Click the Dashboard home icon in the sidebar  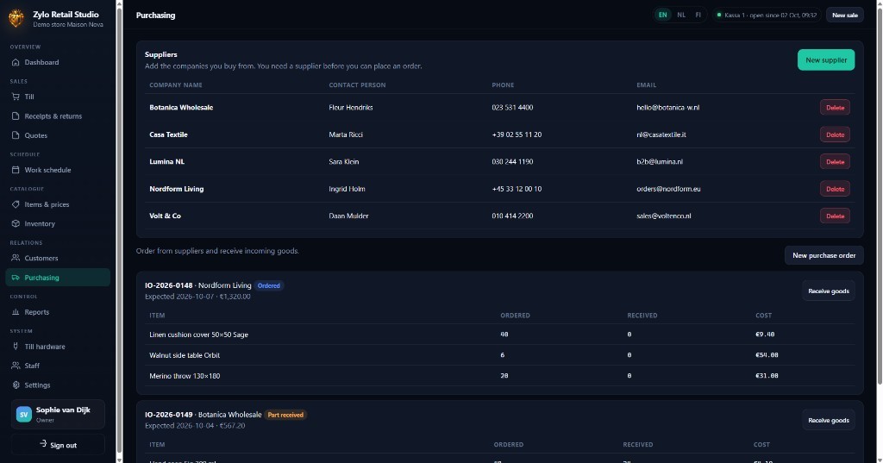tap(16, 62)
